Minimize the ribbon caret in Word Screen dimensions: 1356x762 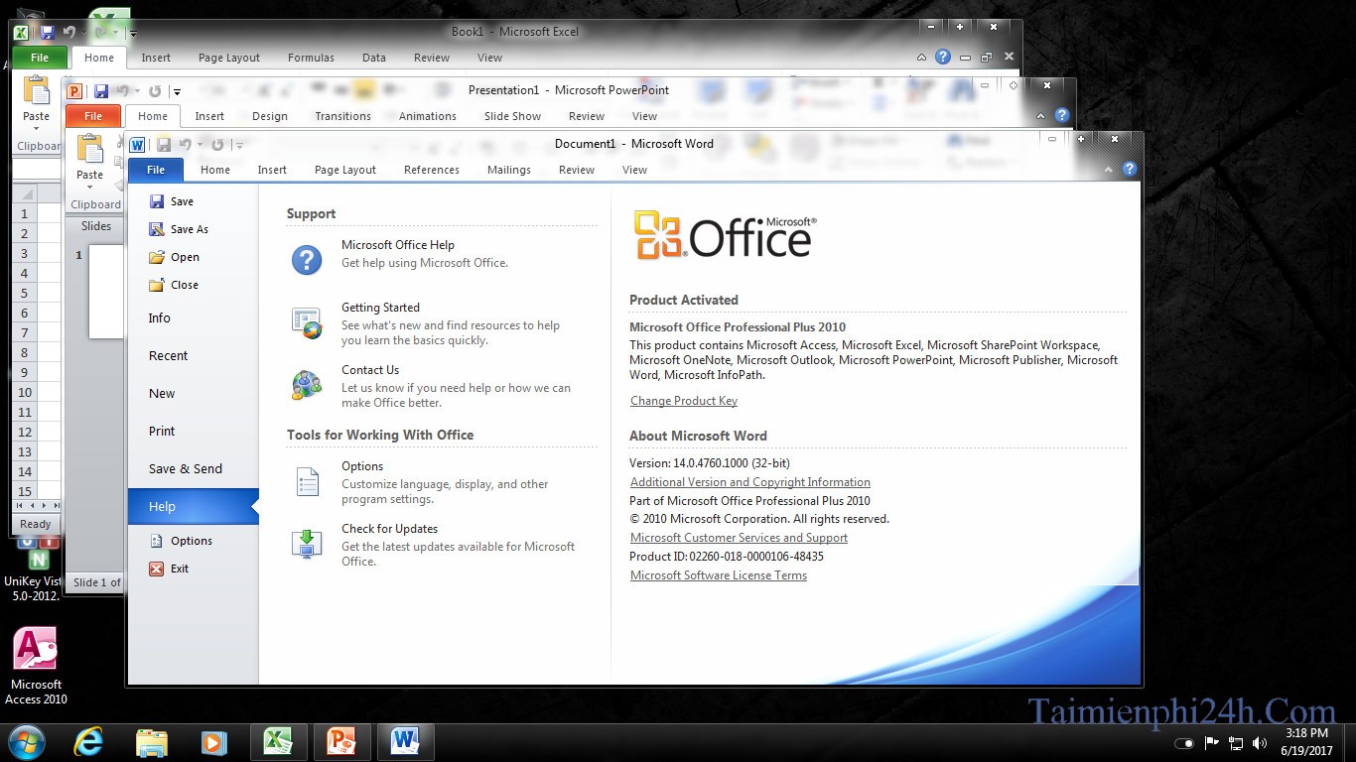point(1109,171)
